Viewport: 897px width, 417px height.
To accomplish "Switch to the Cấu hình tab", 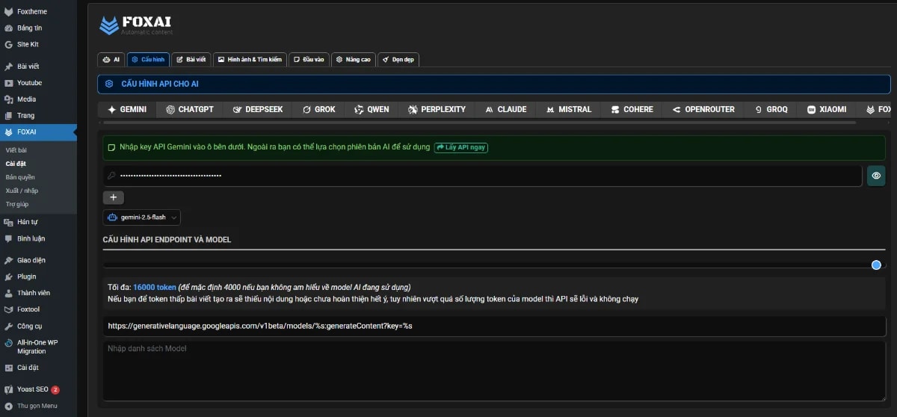I will pos(147,59).
